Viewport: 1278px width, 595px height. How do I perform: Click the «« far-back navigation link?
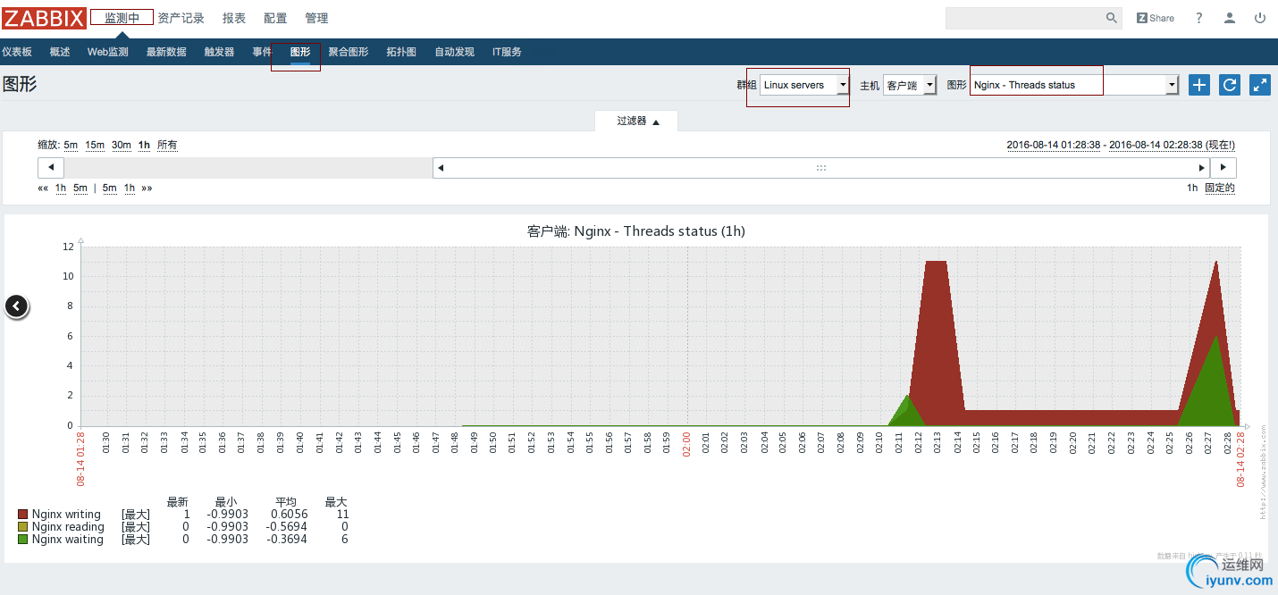tap(43, 188)
